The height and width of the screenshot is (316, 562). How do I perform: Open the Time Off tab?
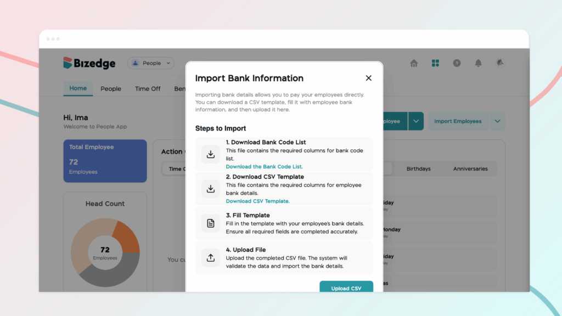coord(148,89)
